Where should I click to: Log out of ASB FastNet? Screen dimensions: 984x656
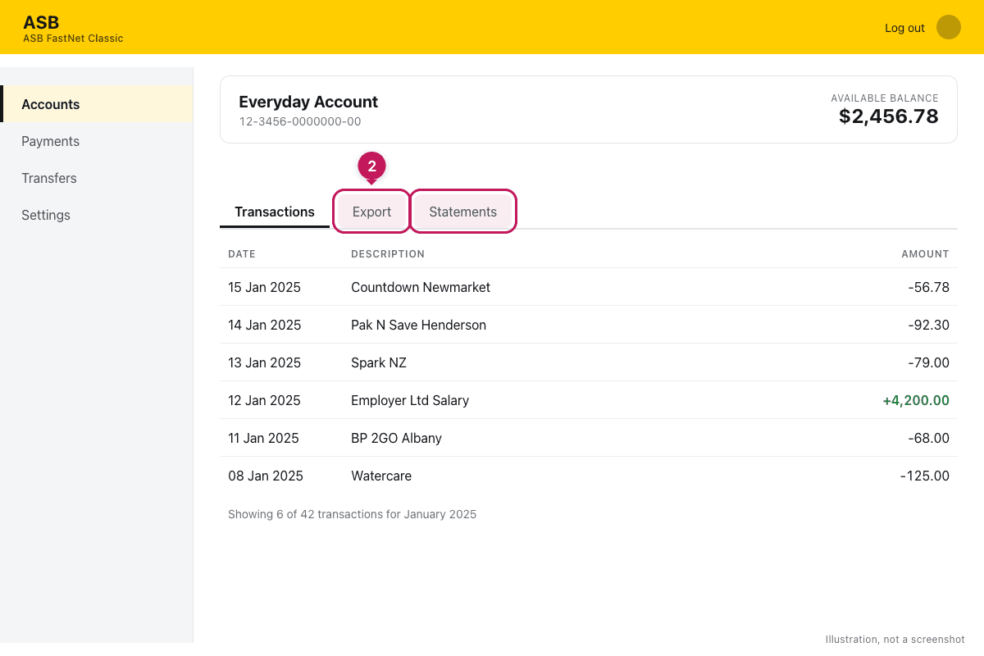(904, 28)
